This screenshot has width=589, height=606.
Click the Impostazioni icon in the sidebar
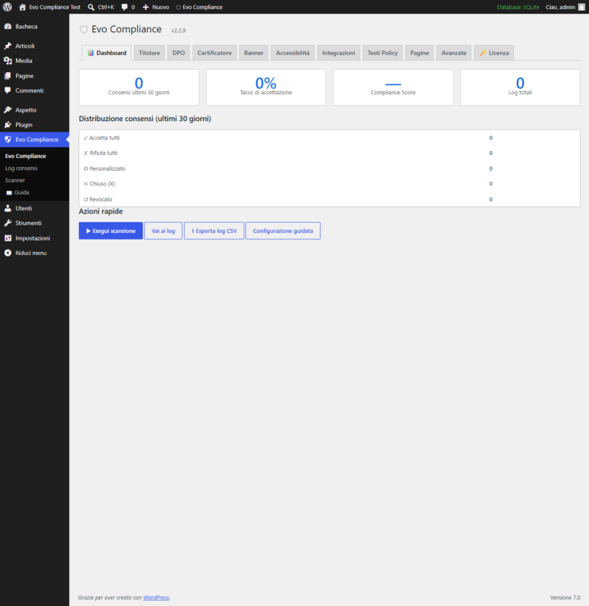click(8, 238)
